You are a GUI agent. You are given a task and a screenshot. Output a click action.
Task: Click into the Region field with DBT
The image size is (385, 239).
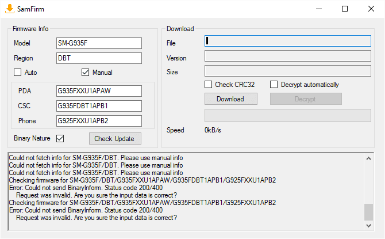(x=99, y=58)
